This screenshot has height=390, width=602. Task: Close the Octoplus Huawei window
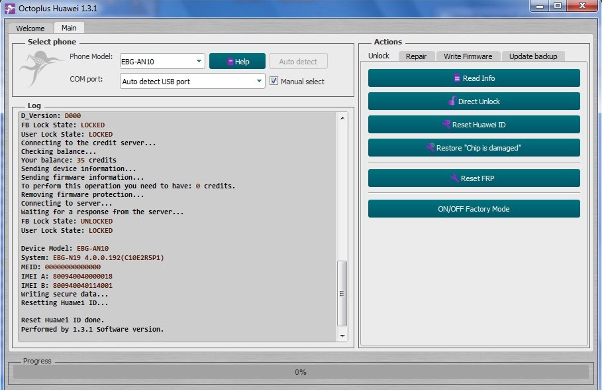coord(582,6)
